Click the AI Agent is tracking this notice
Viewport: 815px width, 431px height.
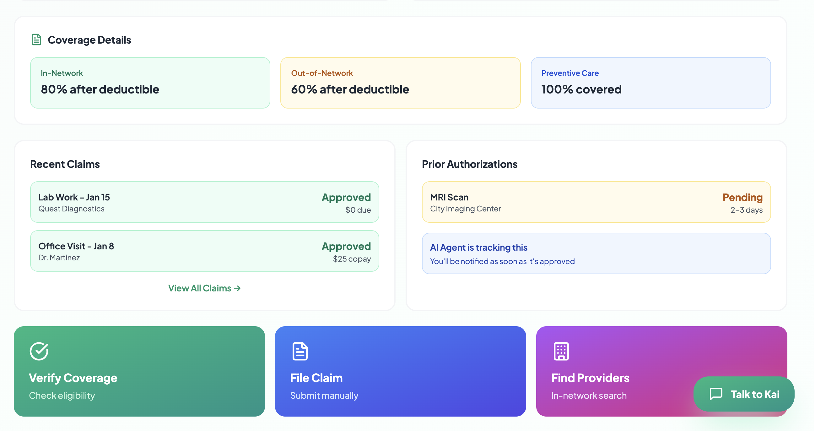(x=596, y=253)
